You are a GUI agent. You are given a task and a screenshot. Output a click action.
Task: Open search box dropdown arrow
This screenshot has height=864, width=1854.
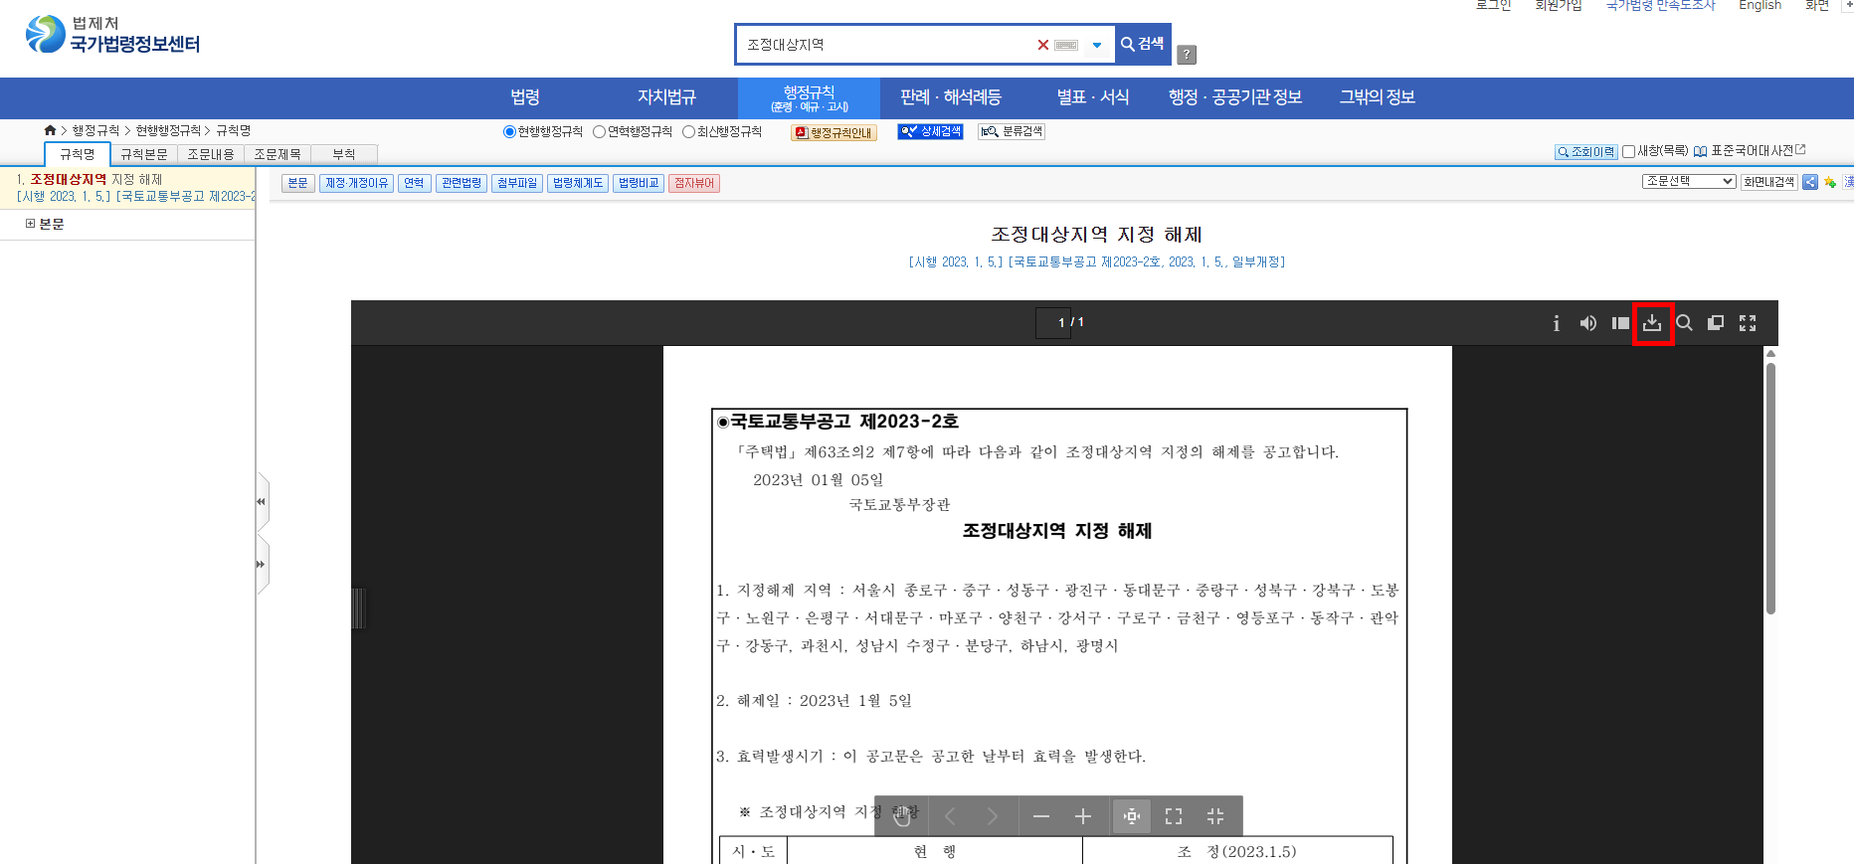[x=1097, y=45]
